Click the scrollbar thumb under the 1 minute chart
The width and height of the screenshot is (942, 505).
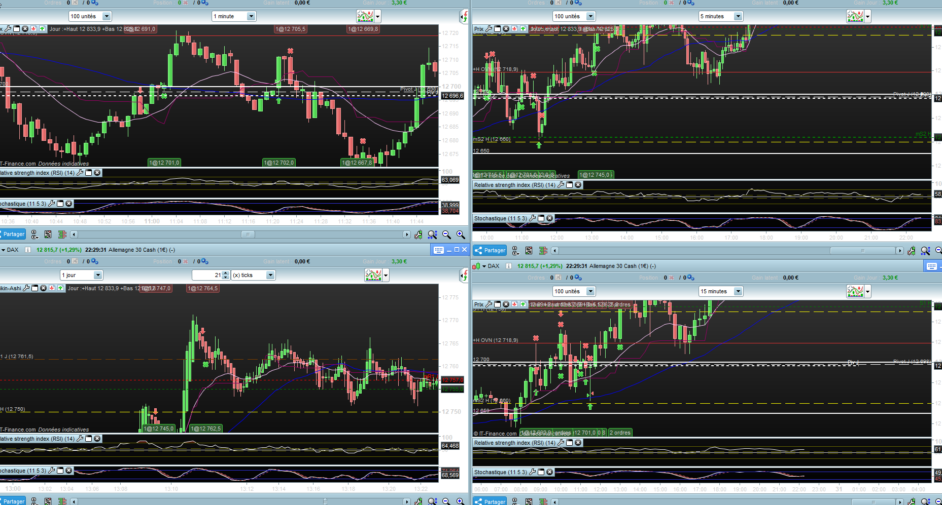pyautogui.click(x=248, y=235)
